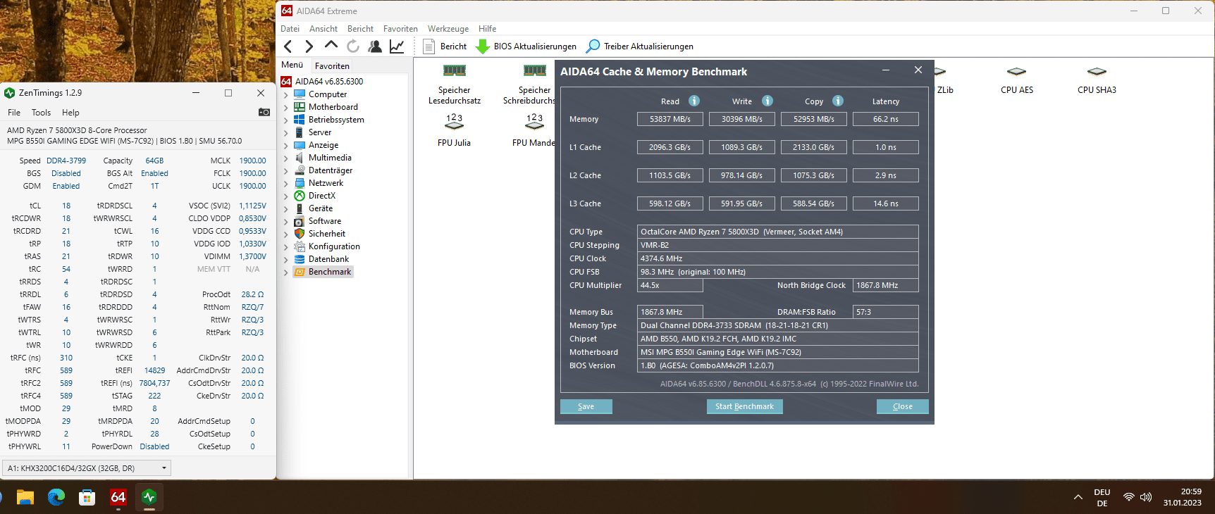Select Speicher Lesedurchsatz benchmark icon

pos(455,84)
